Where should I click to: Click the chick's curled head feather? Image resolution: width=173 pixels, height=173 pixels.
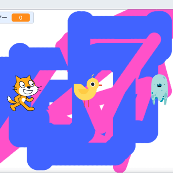click(93, 76)
